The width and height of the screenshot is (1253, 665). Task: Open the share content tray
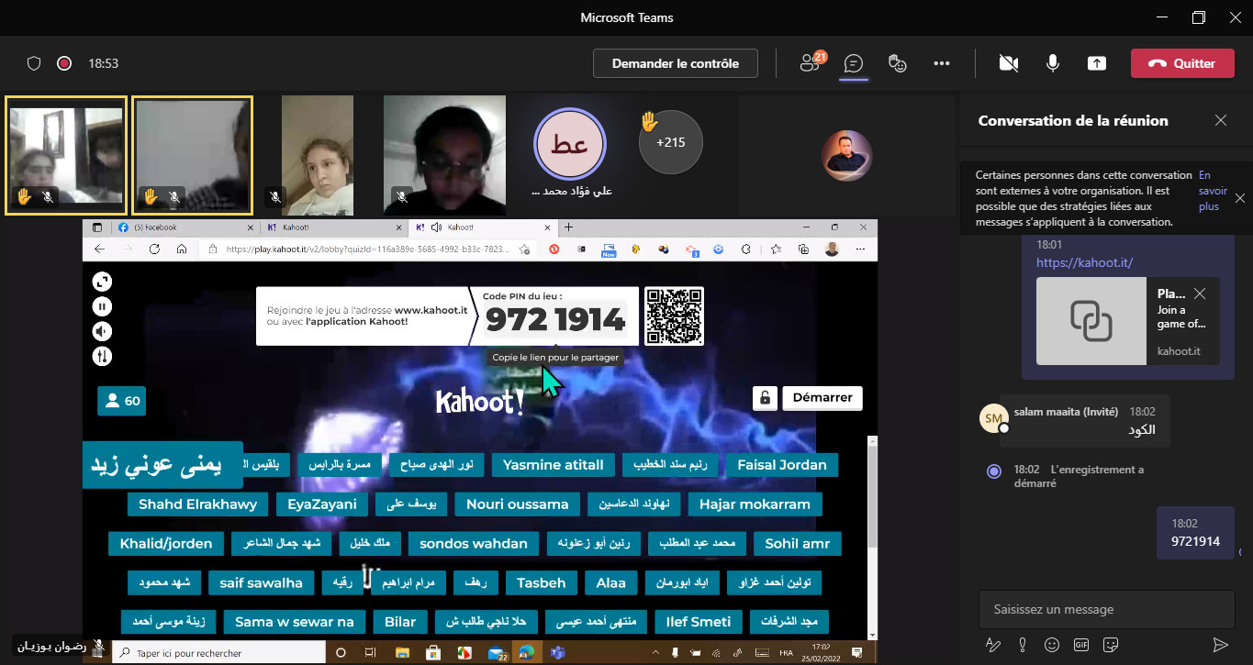click(x=1096, y=63)
